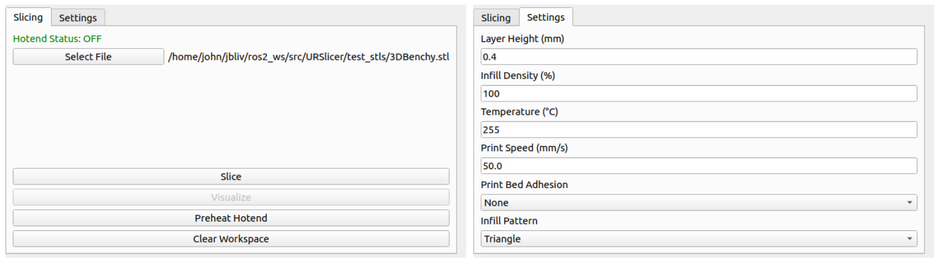This screenshot has height=259, width=935.
Task: Preheat the hotend
Action: [231, 218]
